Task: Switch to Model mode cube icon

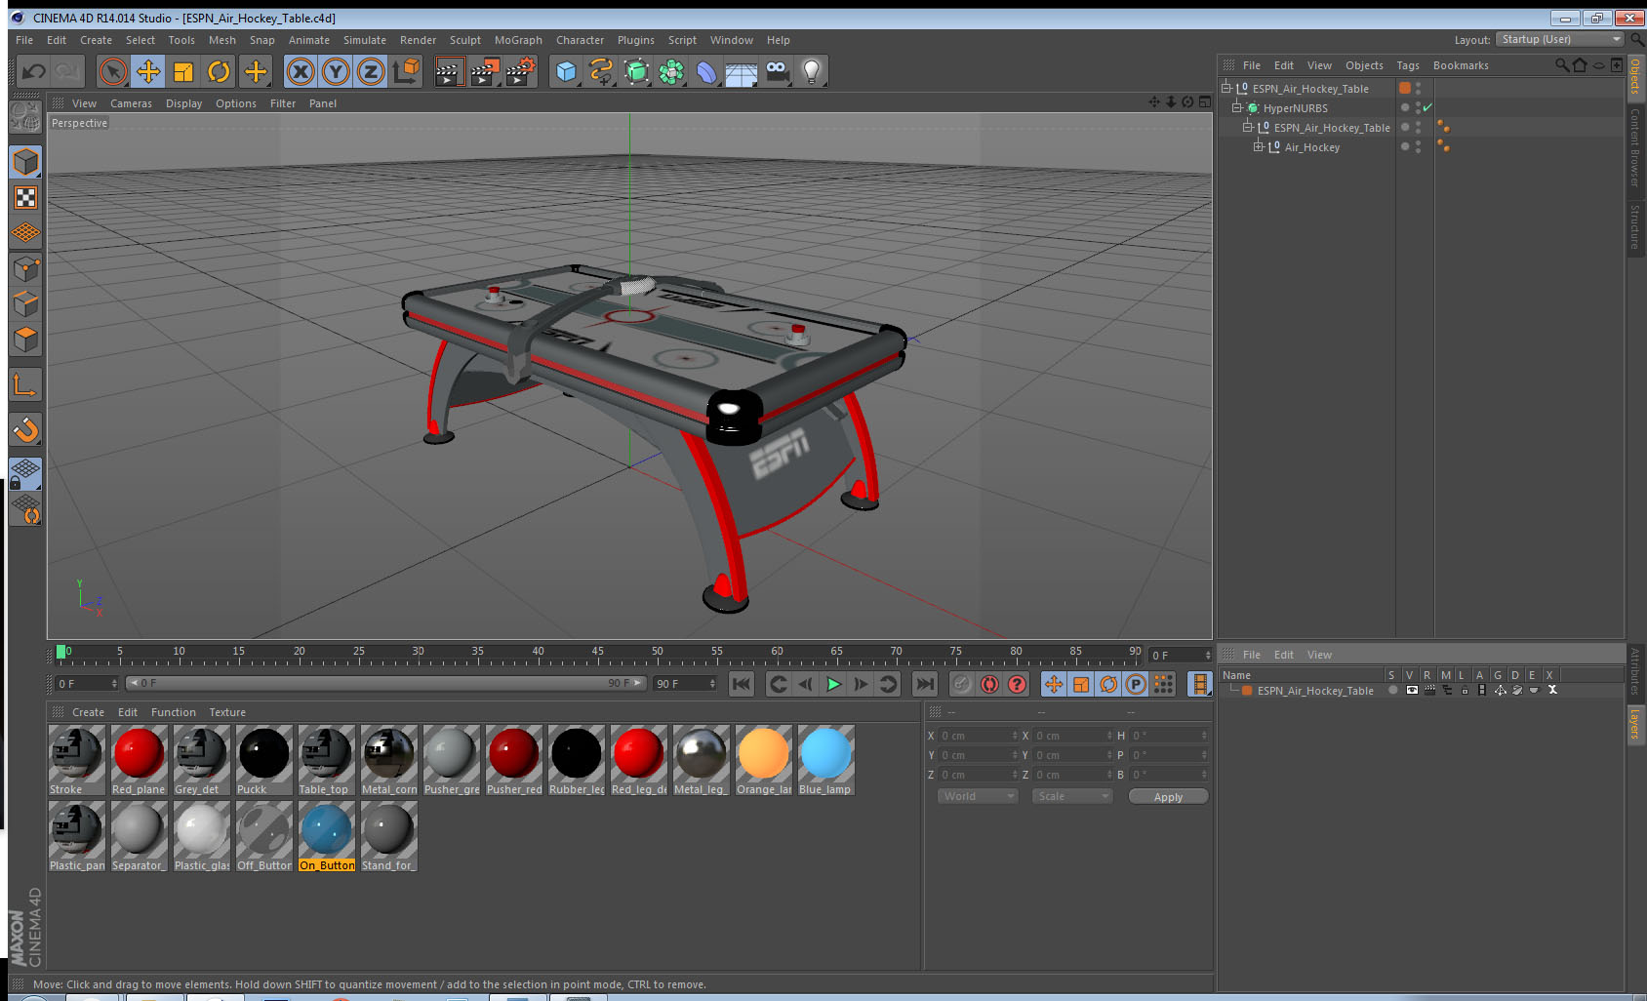Action: (25, 162)
